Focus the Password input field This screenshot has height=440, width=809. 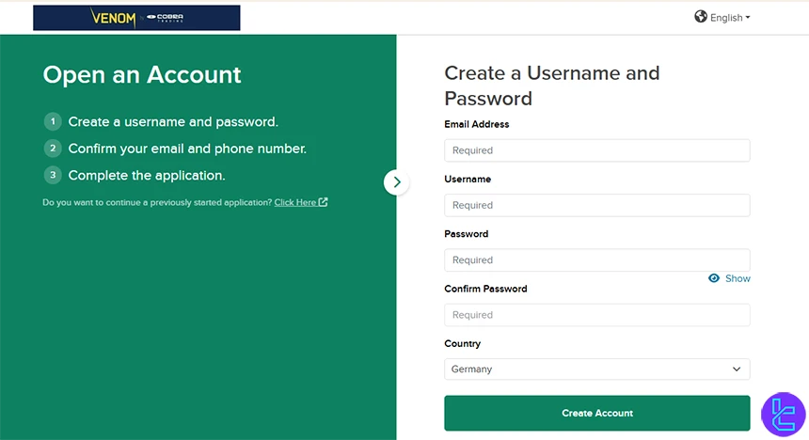click(597, 260)
